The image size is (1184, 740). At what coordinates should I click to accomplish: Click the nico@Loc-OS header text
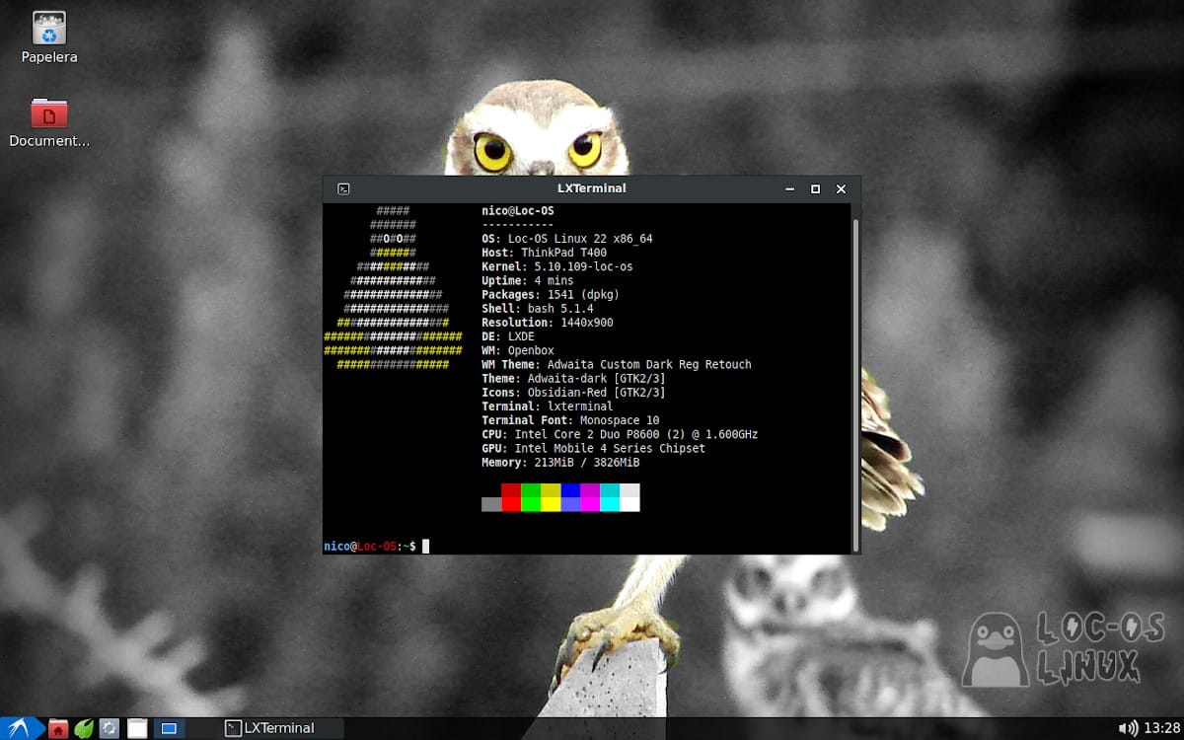518,211
